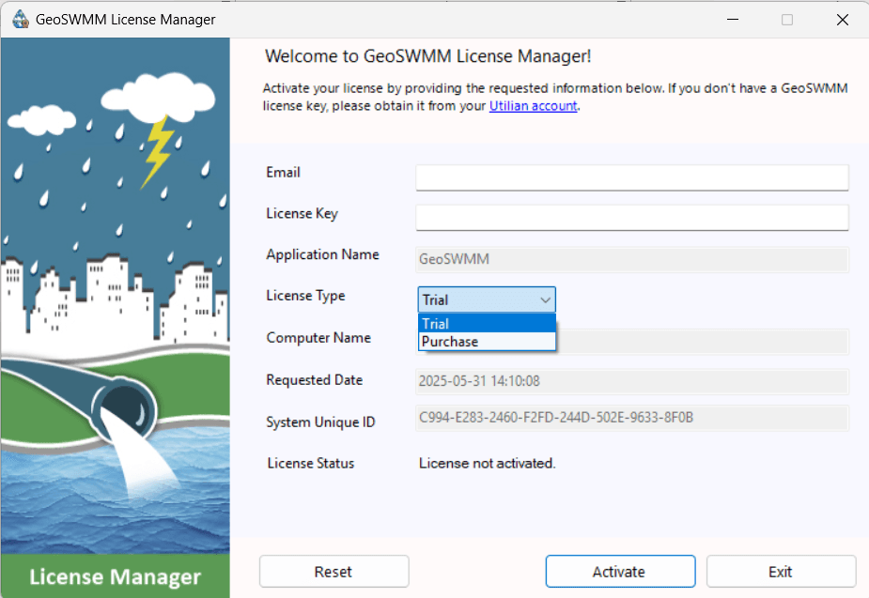Click the GeoSWMM app icon in title bar
Image resolution: width=869 pixels, height=598 pixels.
pyautogui.click(x=21, y=19)
